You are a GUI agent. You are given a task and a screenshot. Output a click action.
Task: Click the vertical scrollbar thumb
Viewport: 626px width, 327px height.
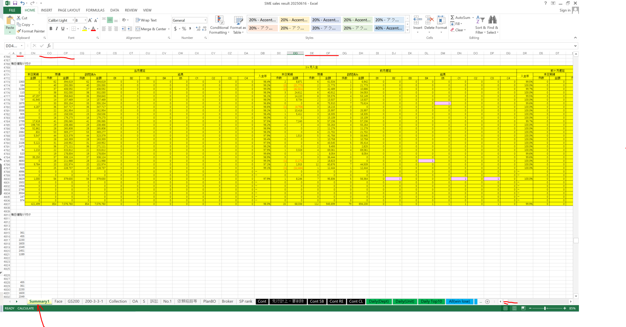point(576,241)
